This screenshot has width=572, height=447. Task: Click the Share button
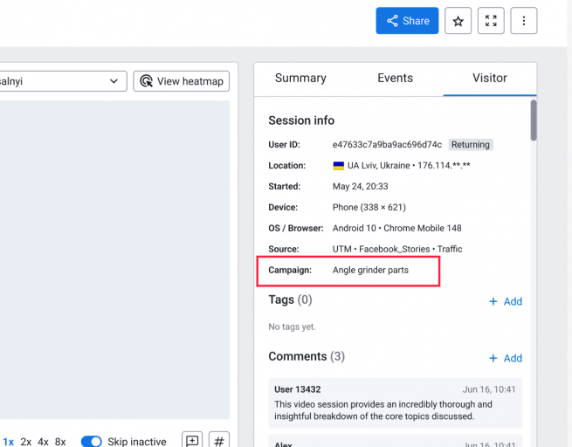point(407,21)
